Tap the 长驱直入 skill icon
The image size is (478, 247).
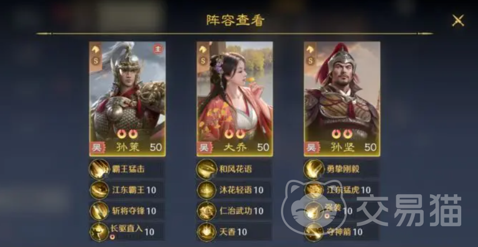tap(100, 232)
